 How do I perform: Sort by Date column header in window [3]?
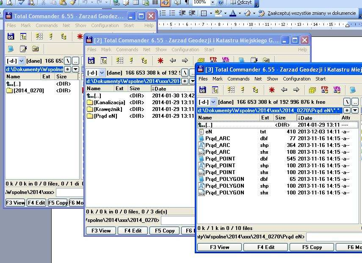pos(318,118)
